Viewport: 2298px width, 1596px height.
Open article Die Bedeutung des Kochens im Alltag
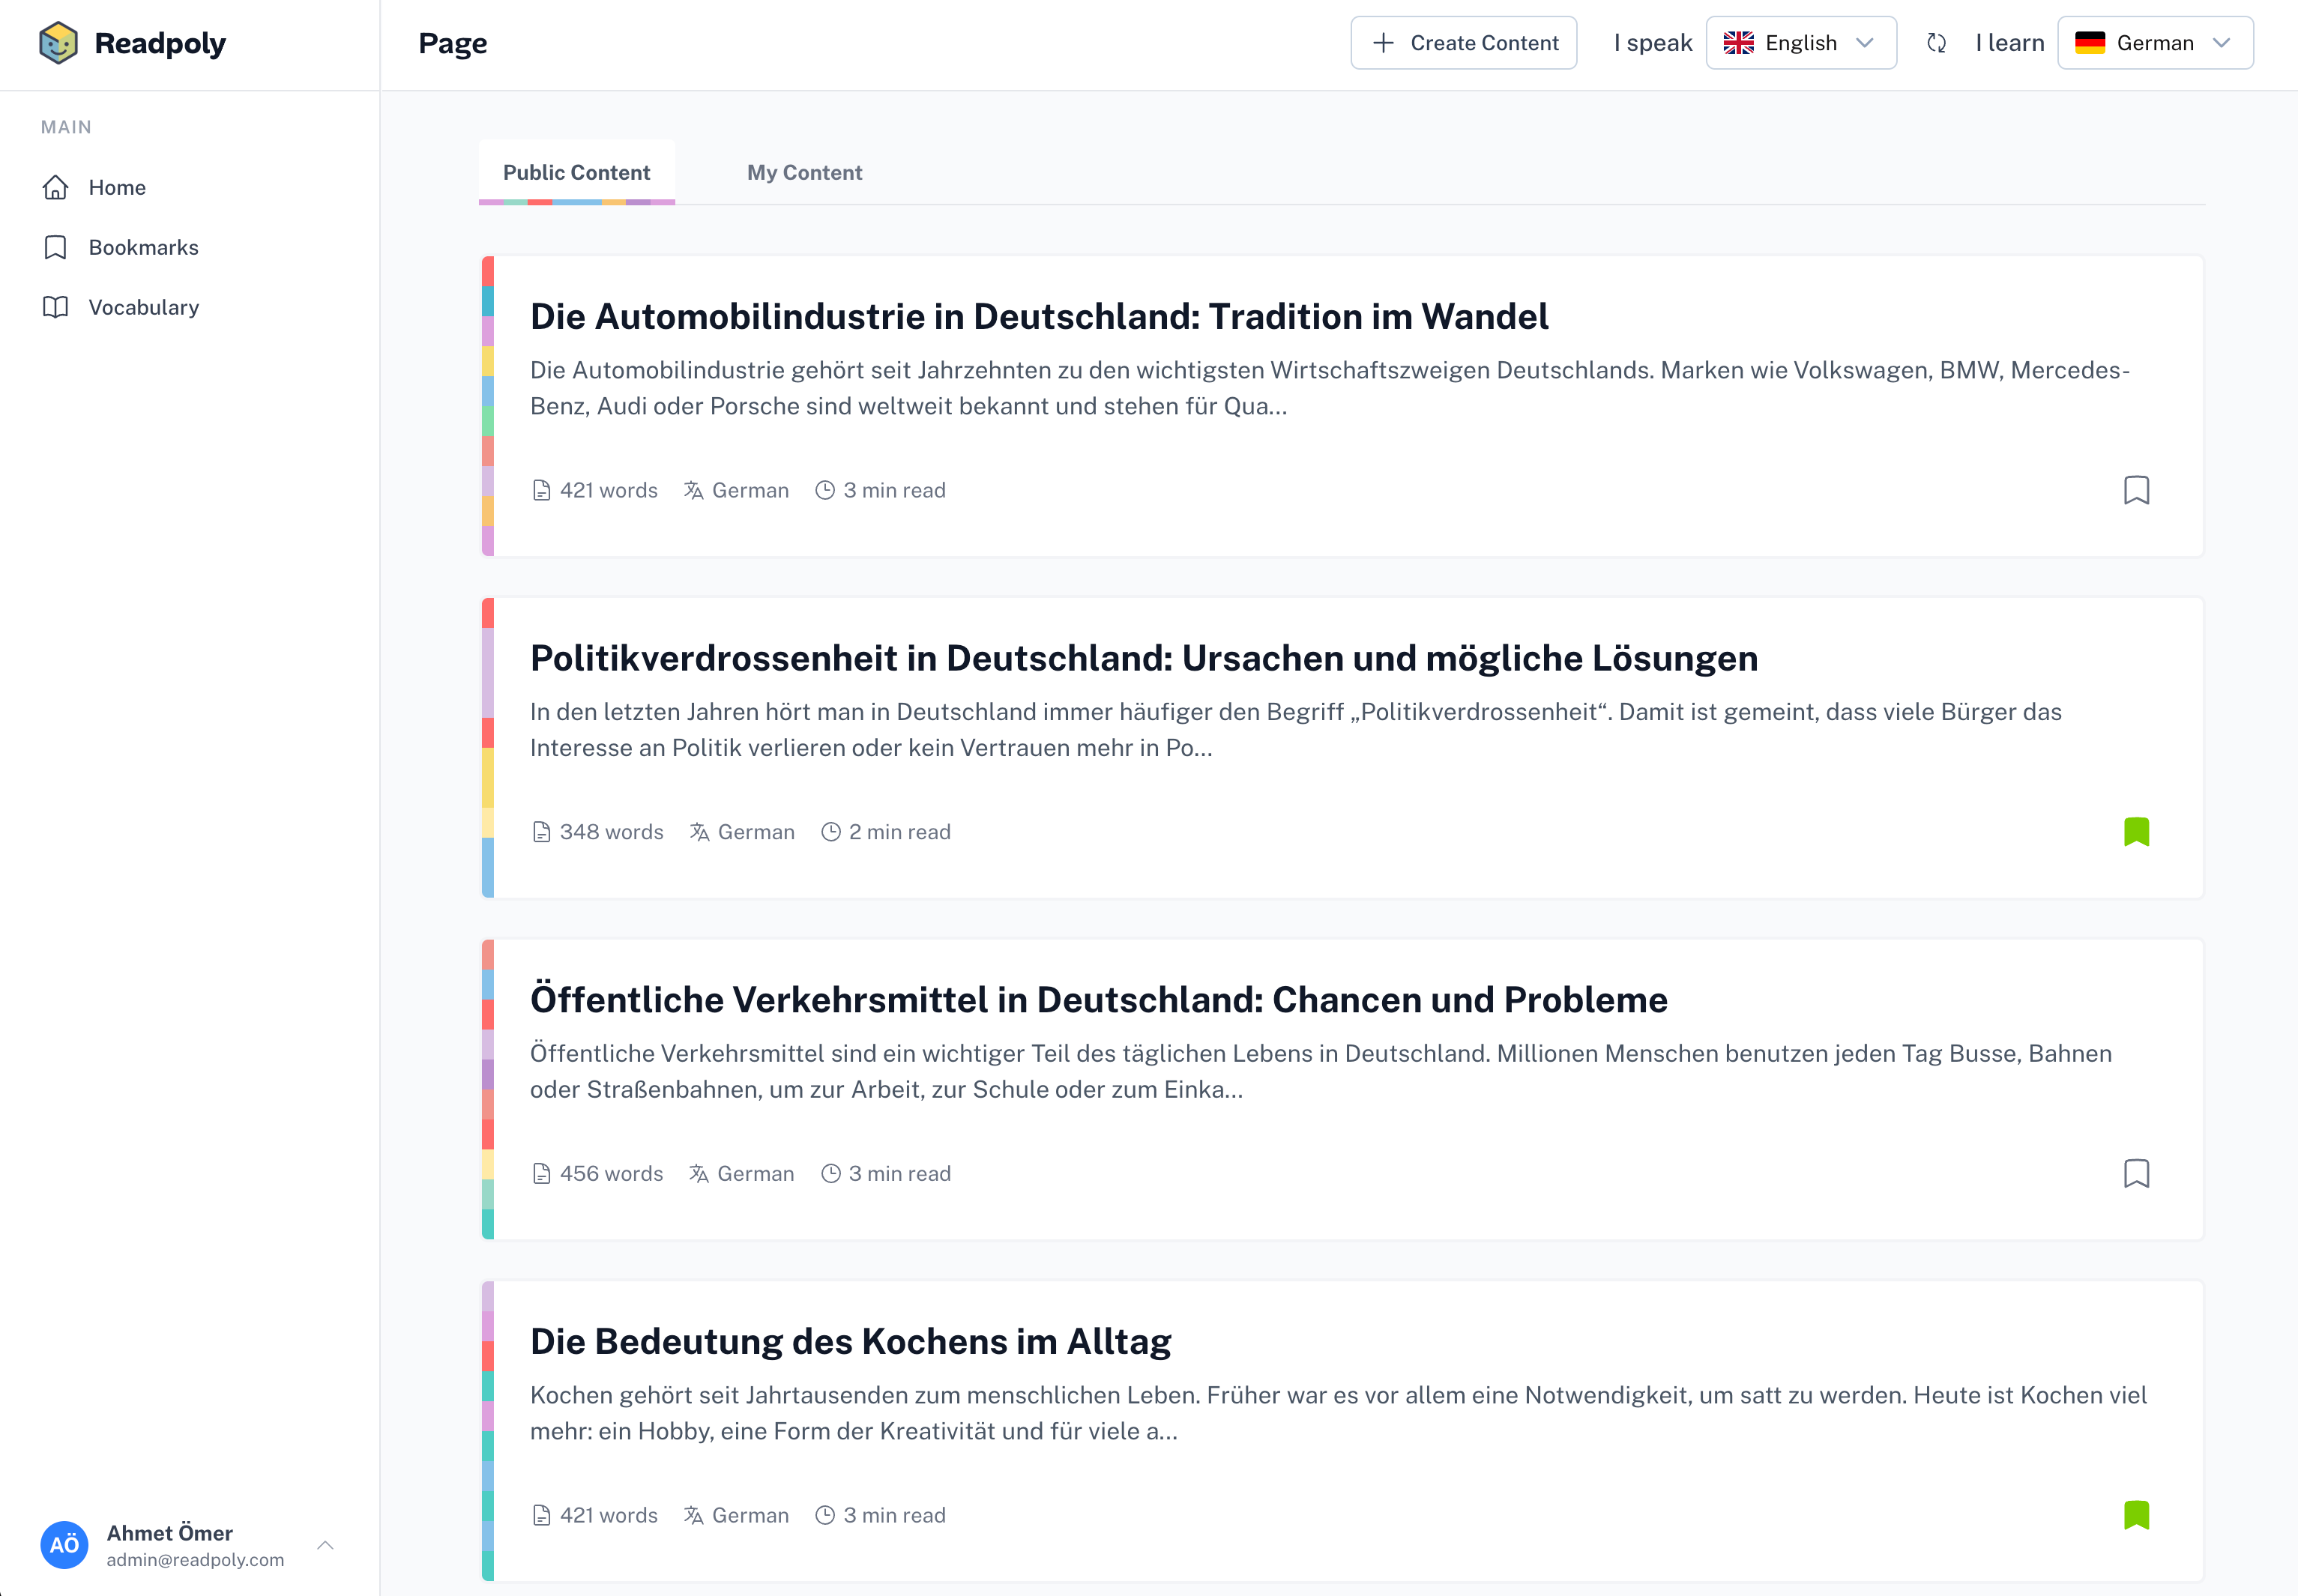coord(850,1342)
